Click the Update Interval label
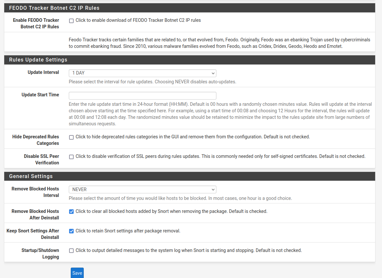The width and height of the screenshot is (382, 278). tap(43, 72)
